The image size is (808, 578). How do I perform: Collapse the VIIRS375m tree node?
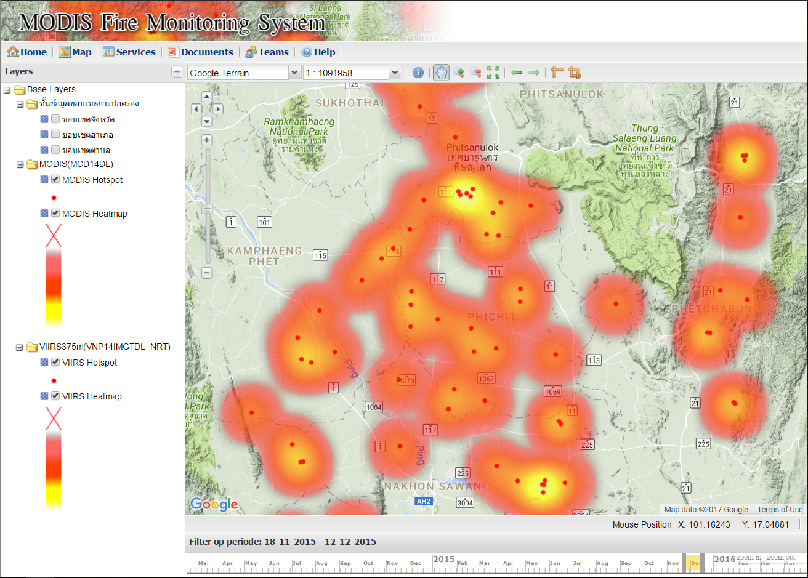[x=20, y=348]
